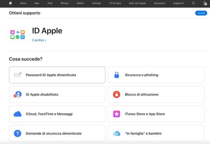Open the AirPods menu
210x144 pixels.
click(96, 3)
